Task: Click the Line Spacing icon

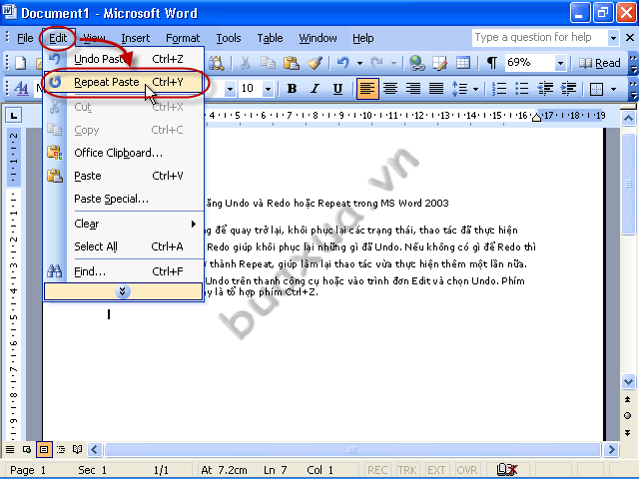Action: [459, 89]
